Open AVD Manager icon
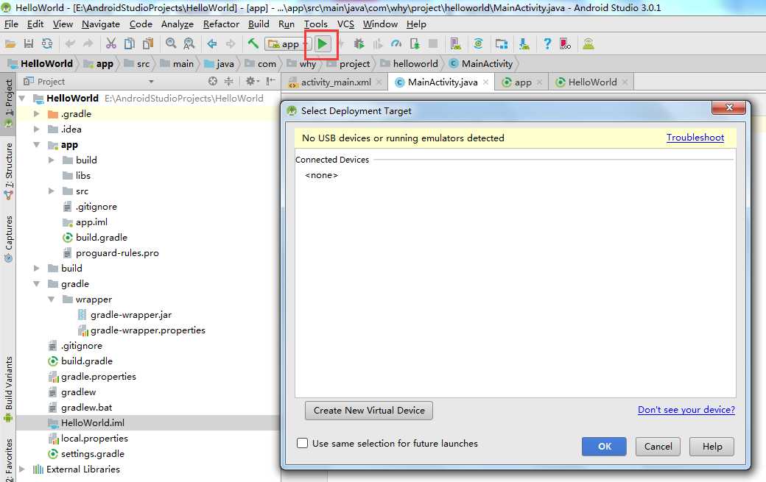The height and width of the screenshot is (482, 766). [x=456, y=44]
